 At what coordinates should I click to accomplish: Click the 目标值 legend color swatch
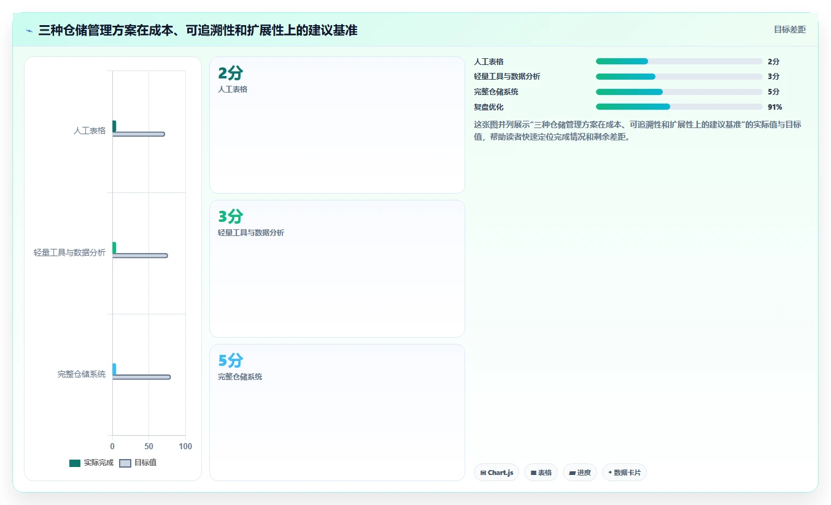(125, 463)
